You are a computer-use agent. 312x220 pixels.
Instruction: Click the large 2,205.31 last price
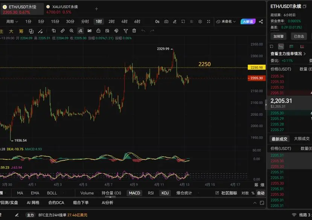281,101
